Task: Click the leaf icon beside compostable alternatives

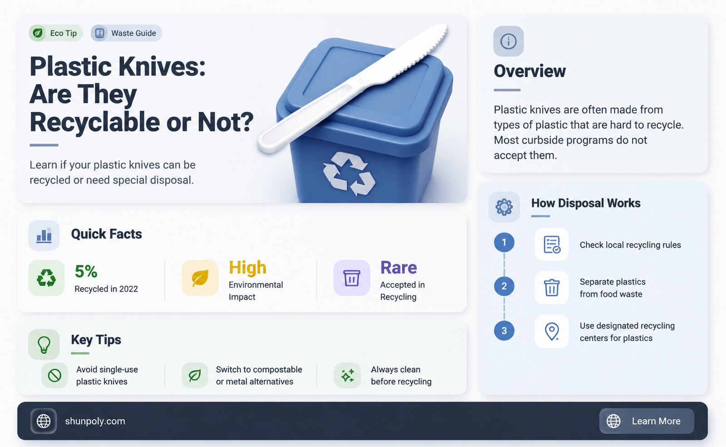Action: click(x=195, y=375)
